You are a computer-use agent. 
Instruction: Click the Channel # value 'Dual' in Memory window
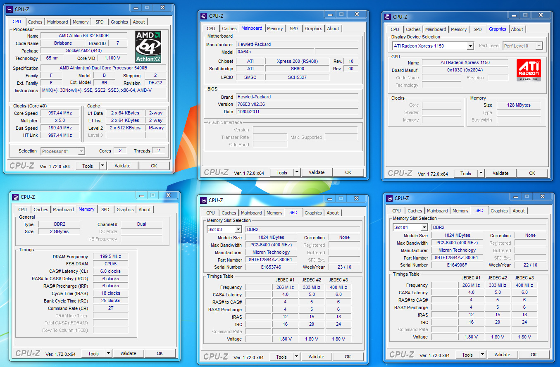[x=141, y=224]
